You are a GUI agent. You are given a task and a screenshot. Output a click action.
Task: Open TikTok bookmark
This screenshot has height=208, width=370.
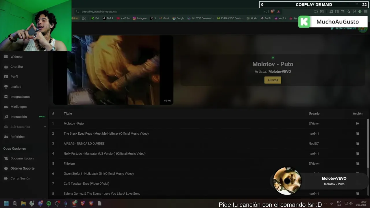[108, 18]
